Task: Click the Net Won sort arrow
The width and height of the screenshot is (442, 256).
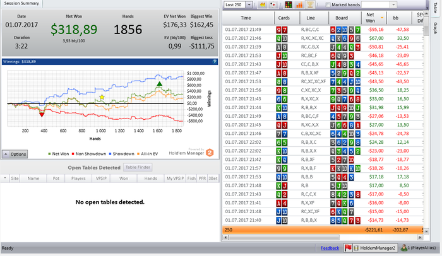Action: 382,18
